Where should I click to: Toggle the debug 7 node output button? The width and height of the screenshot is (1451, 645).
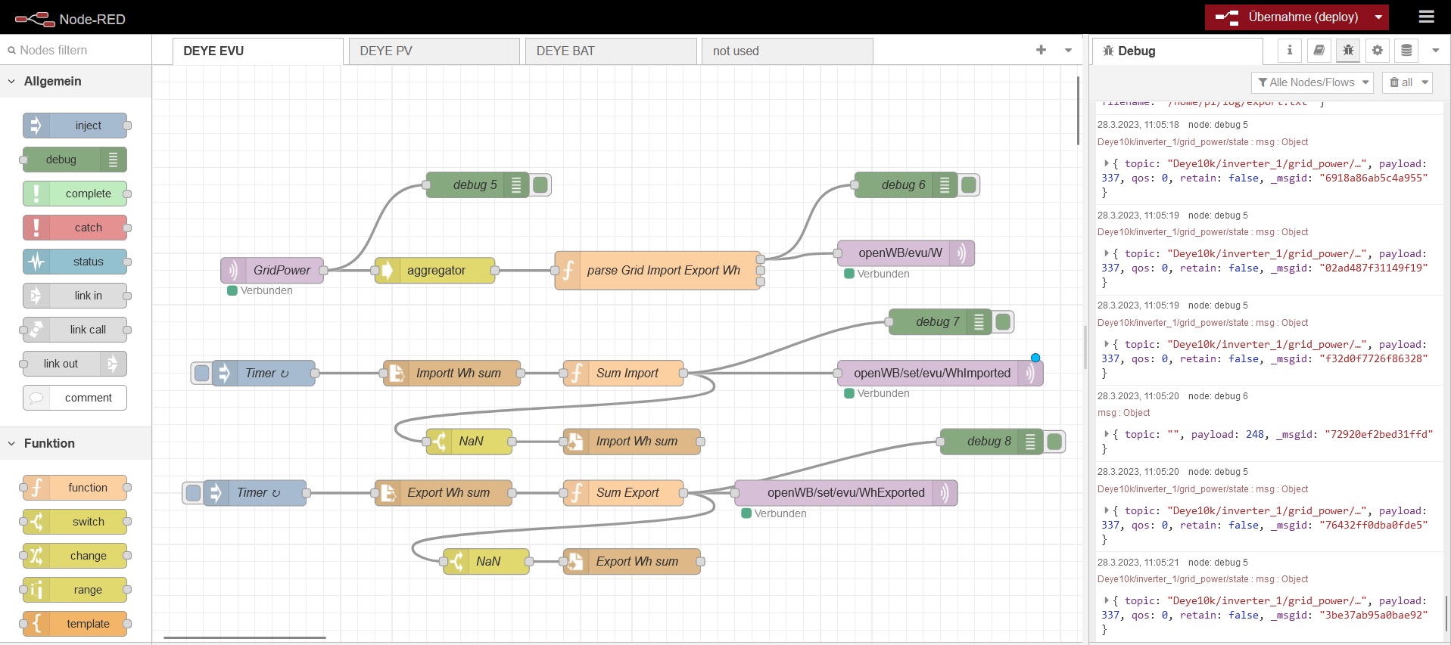pos(1003,322)
